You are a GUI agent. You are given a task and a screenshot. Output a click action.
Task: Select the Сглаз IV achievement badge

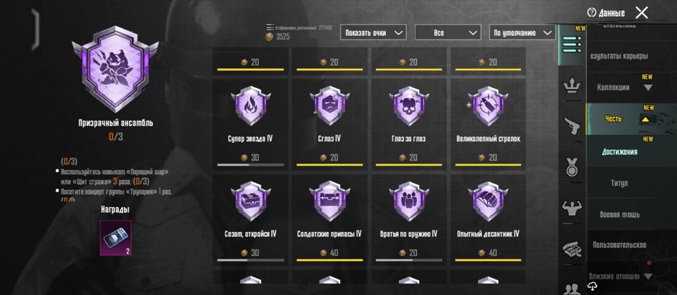coord(329,106)
